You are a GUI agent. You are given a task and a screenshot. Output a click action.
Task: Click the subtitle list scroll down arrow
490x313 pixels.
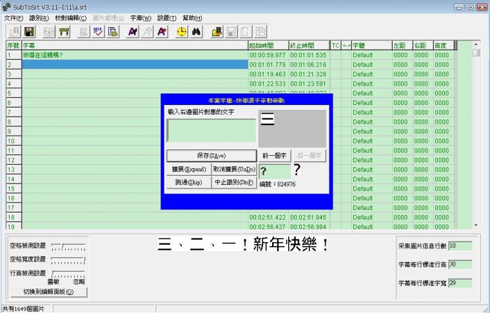(x=476, y=225)
